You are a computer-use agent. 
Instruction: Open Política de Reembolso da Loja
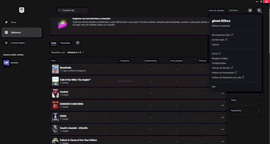tap(228, 77)
